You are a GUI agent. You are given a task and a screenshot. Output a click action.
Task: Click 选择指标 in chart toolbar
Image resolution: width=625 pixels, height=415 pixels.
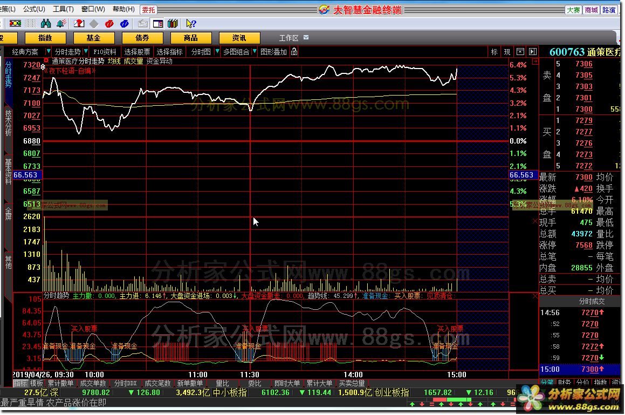coord(169,52)
